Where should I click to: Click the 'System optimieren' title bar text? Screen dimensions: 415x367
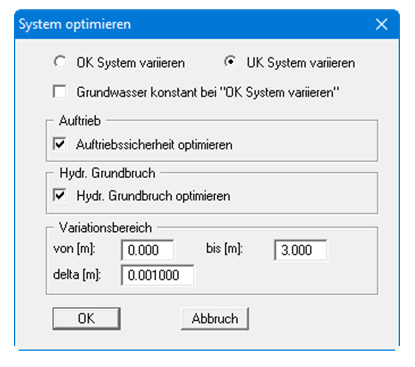pos(75,25)
